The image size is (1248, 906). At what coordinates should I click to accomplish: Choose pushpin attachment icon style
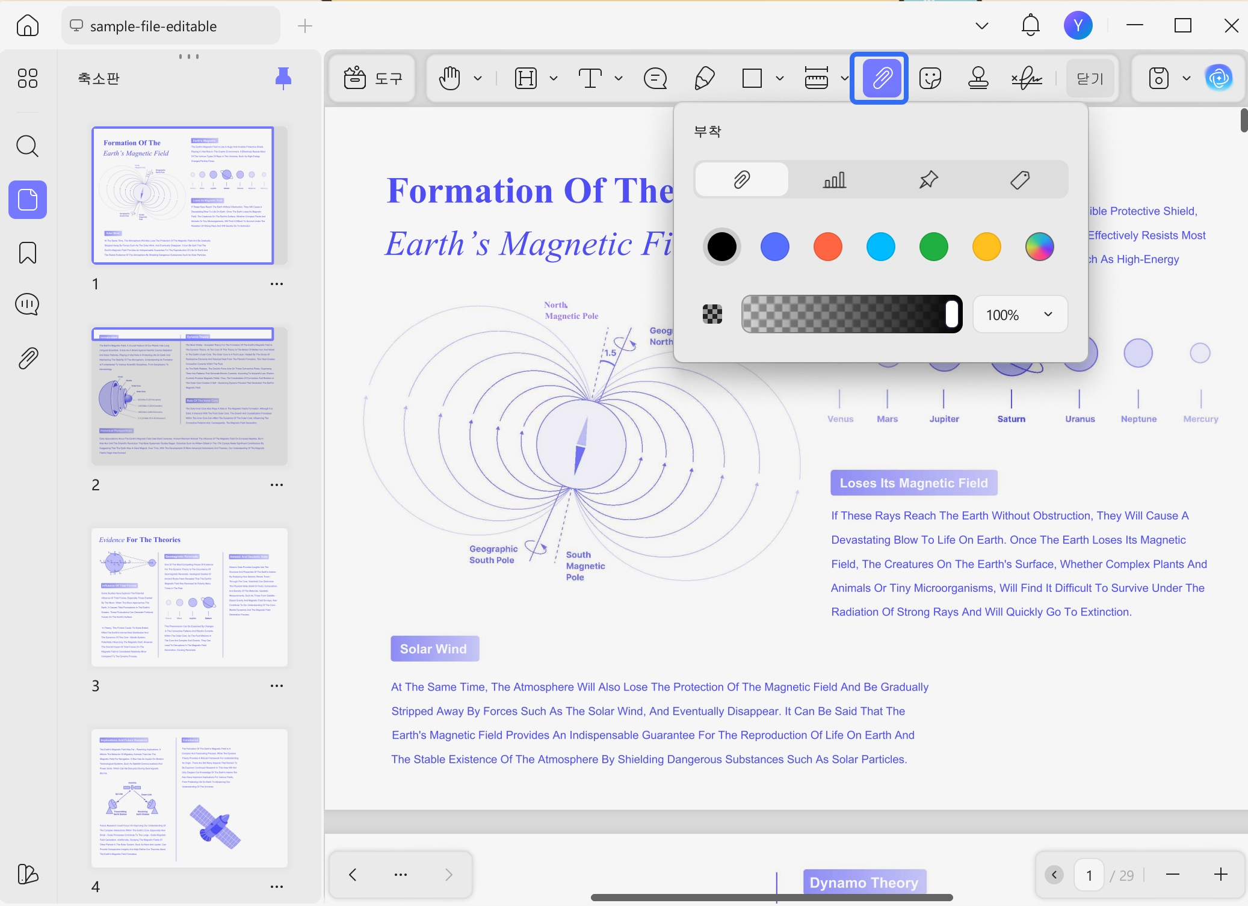click(928, 179)
